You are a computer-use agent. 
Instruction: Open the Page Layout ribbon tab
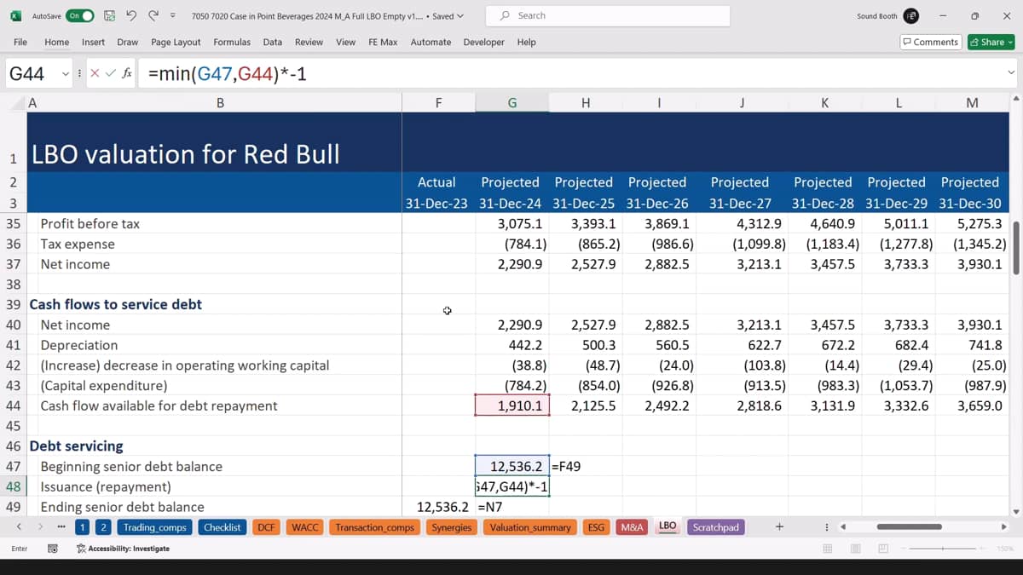click(176, 42)
